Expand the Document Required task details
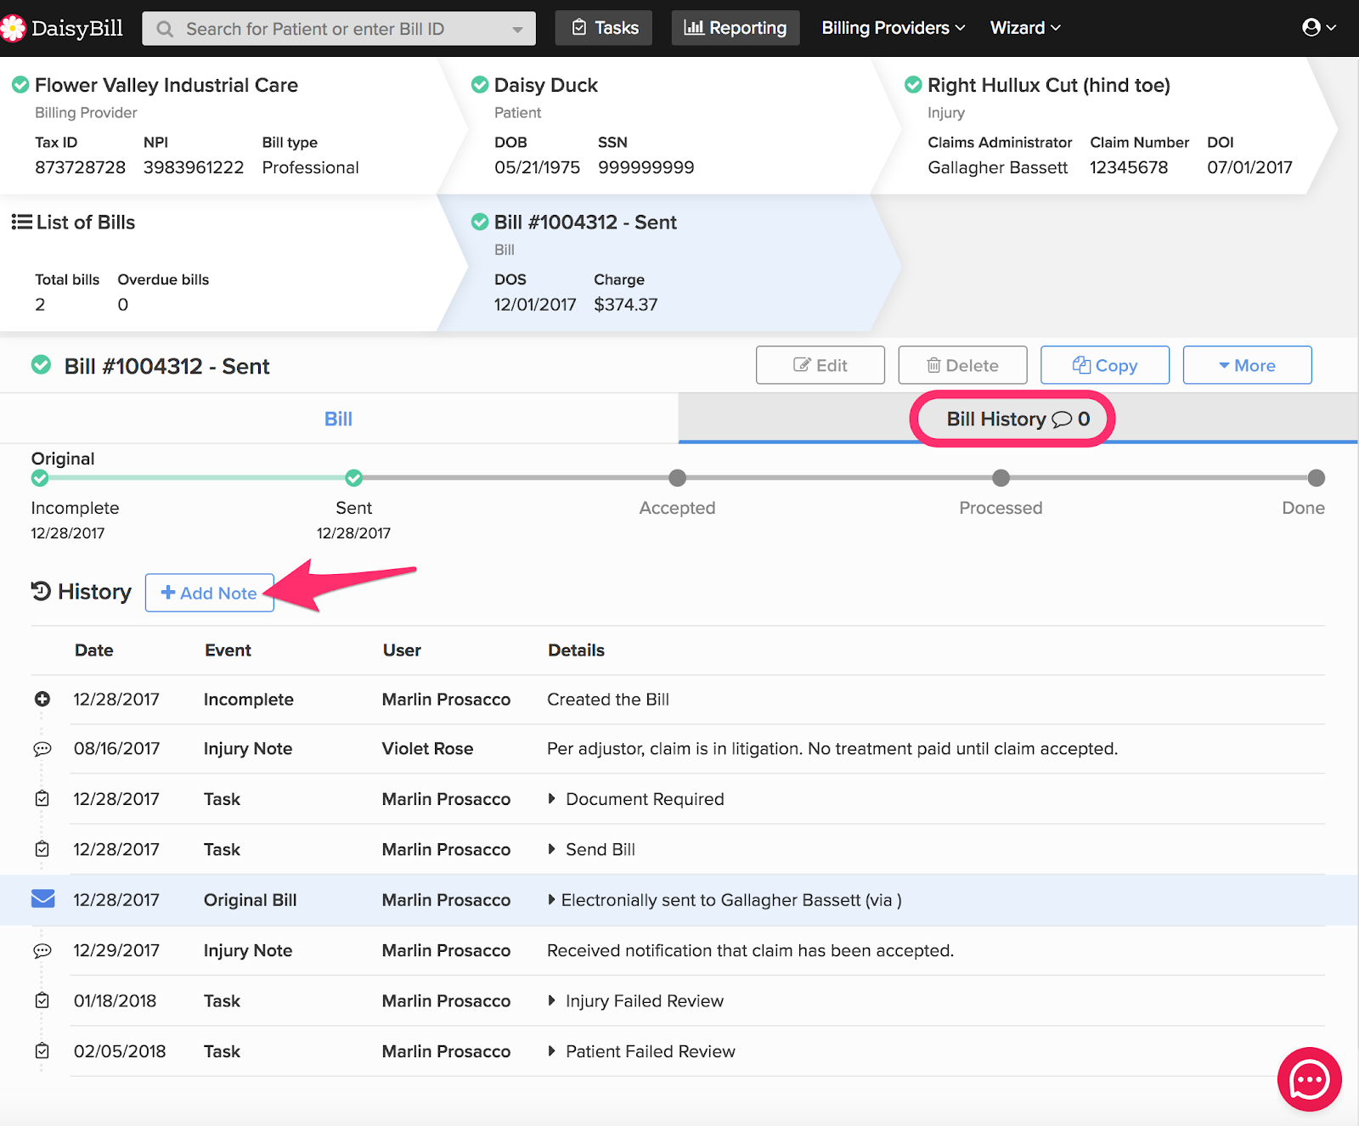Image resolution: width=1359 pixels, height=1126 pixels. pyautogui.click(x=552, y=798)
